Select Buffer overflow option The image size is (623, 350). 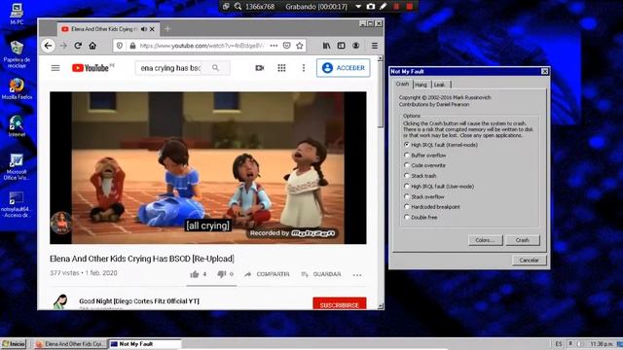tap(425, 156)
